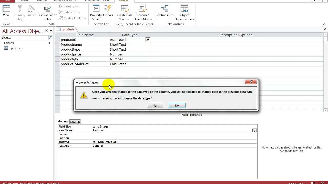Collapse the navigation pane shutter
The height and width of the screenshot is (184, 328).
[51, 31]
